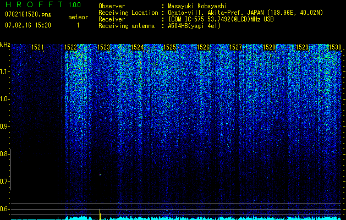Click the 0.9 kHz axis label
This screenshot has height=220, width=346.
pos(4,127)
